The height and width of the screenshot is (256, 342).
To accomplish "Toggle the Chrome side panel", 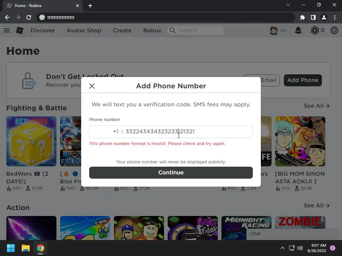I will tap(313, 17).
